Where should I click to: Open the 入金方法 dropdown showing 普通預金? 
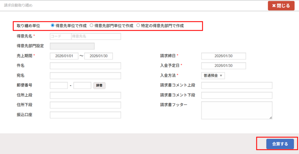tap(213, 76)
